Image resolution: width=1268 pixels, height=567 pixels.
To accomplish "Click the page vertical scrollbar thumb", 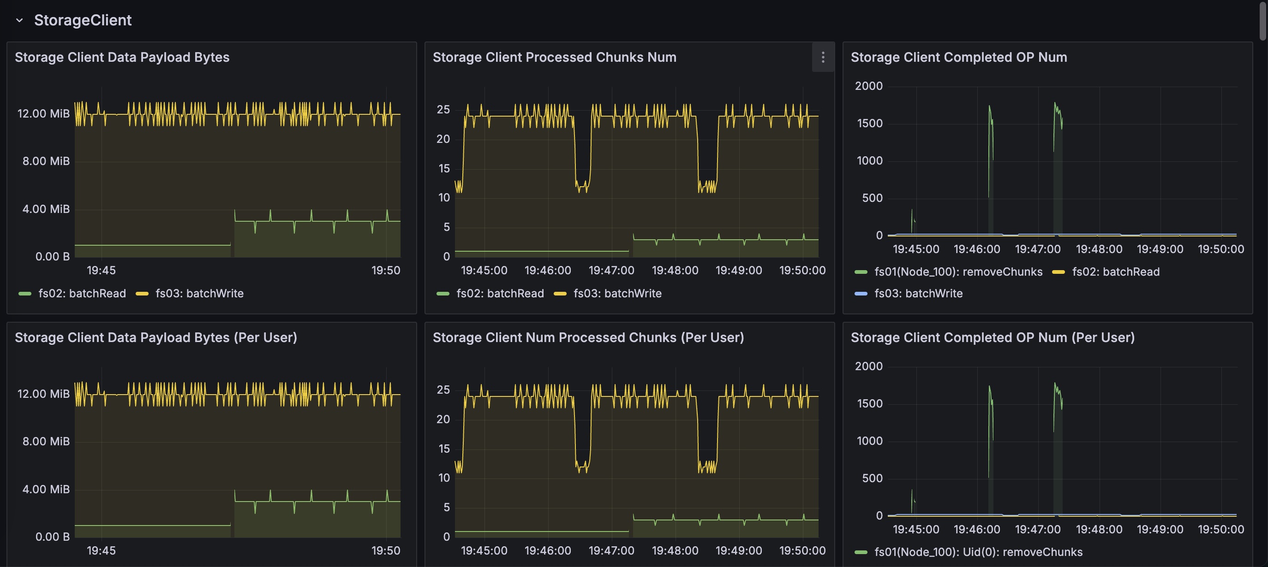I will coord(1262,20).
